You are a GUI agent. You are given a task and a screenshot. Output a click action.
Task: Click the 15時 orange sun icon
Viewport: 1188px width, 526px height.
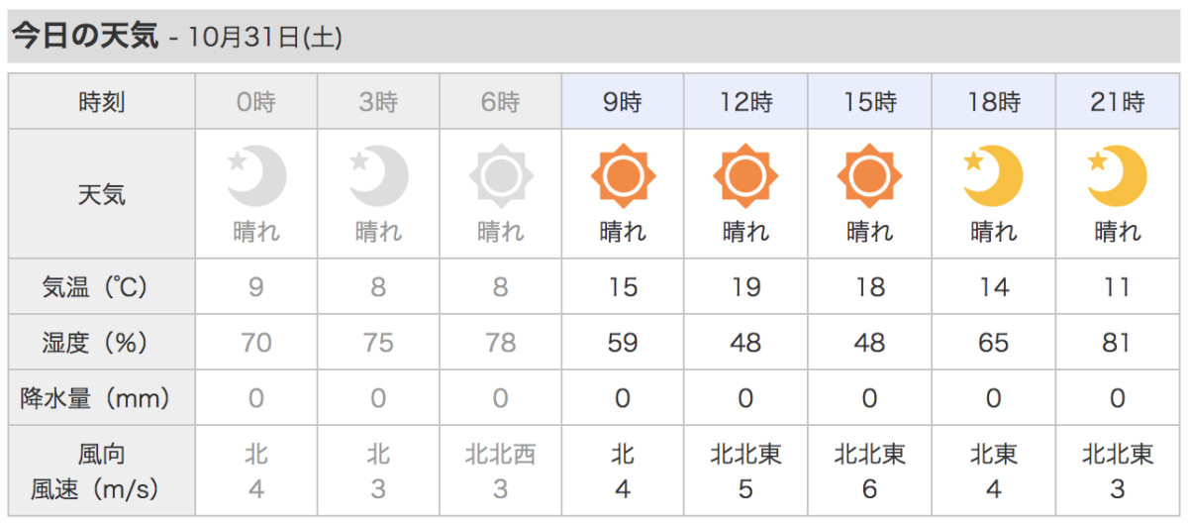869,177
